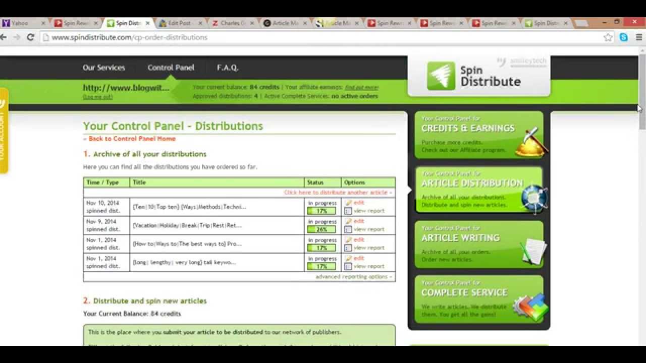Close the Edit Post browser tab
This screenshot has height=363, width=646.
200,23
